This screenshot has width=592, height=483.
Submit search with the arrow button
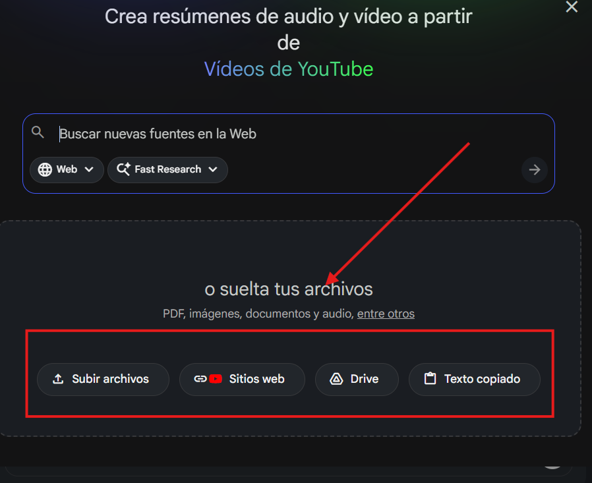[x=534, y=170]
